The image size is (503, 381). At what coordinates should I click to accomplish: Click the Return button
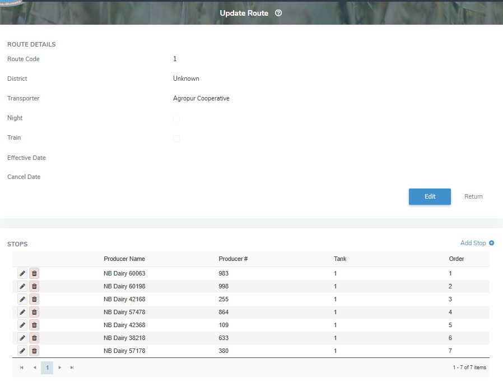pyautogui.click(x=473, y=196)
